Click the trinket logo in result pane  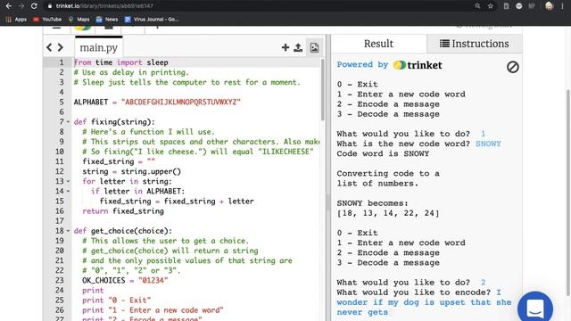(418, 65)
